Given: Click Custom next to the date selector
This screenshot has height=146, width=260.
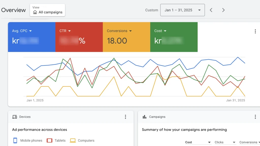Looking at the screenshot, I should pyautogui.click(x=152, y=10).
